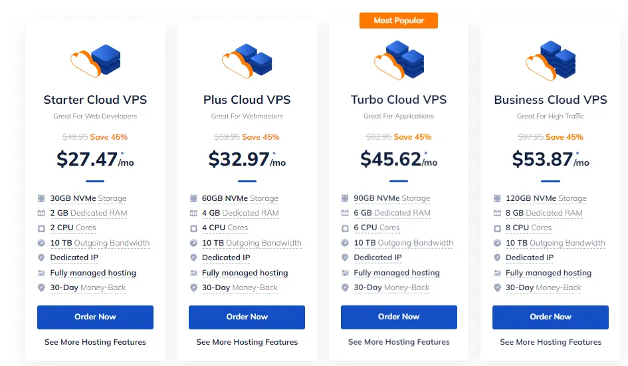Click RAM icon beside 4 GB Dedicated RAM
Screen dimensions: 628x366
point(193,213)
